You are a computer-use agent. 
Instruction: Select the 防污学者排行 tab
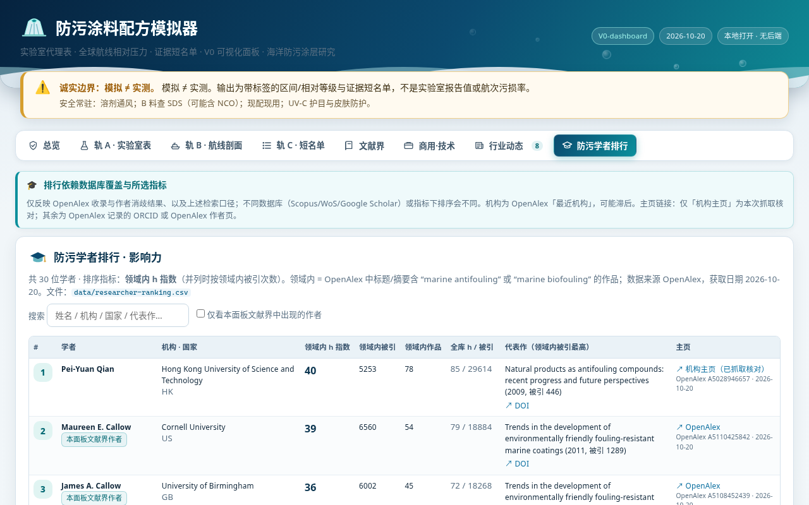coord(595,146)
